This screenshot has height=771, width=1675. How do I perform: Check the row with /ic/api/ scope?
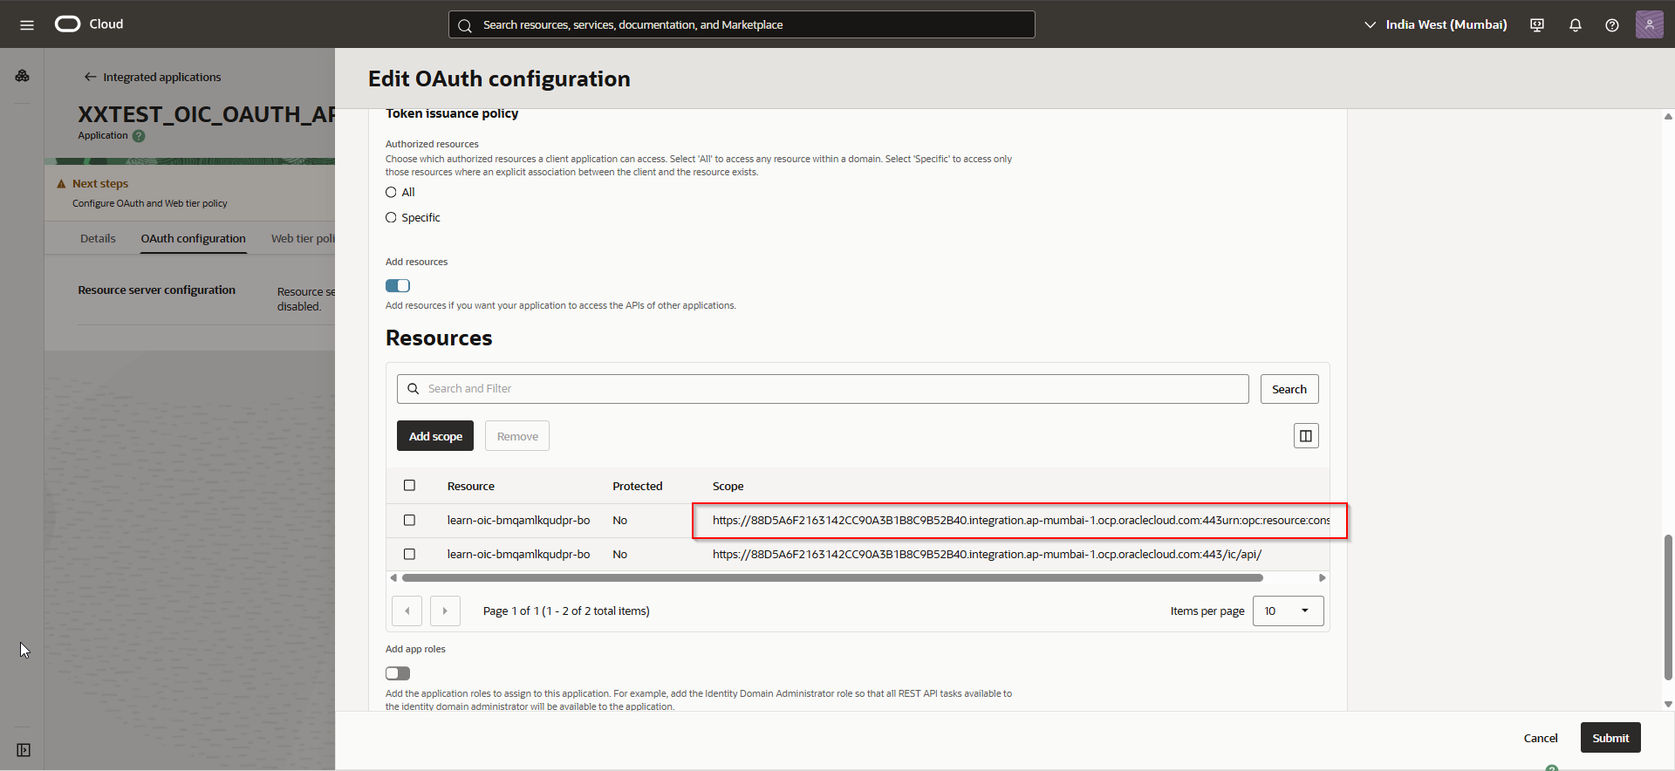click(409, 555)
